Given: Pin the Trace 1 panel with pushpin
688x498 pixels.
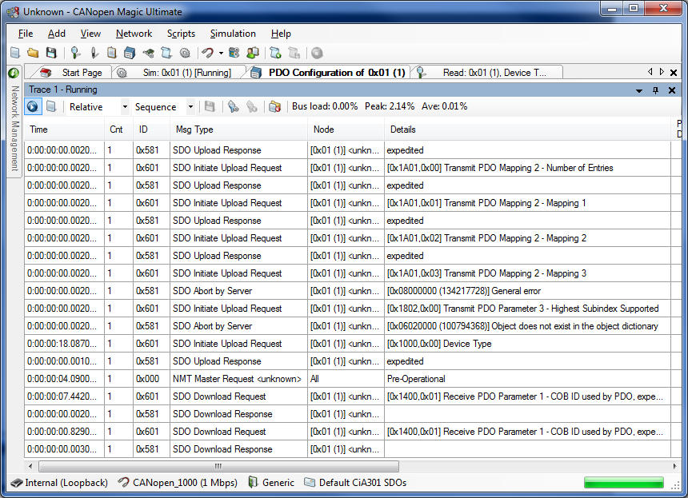Looking at the screenshot, I should point(655,90).
